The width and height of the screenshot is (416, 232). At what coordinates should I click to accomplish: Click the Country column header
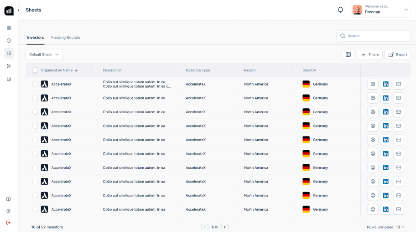coord(309,70)
